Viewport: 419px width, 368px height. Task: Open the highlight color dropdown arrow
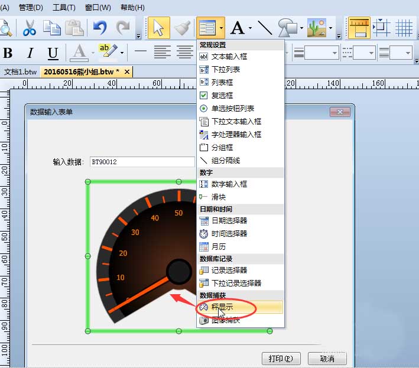[122, 53]
